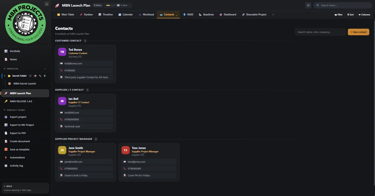
Task: Click the MBN Projects logo
Action: click(x=25, y=23)
